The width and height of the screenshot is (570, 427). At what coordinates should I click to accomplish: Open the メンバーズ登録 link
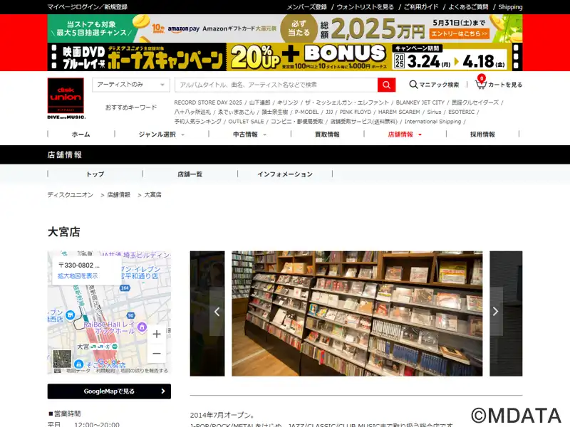(307, 7)
